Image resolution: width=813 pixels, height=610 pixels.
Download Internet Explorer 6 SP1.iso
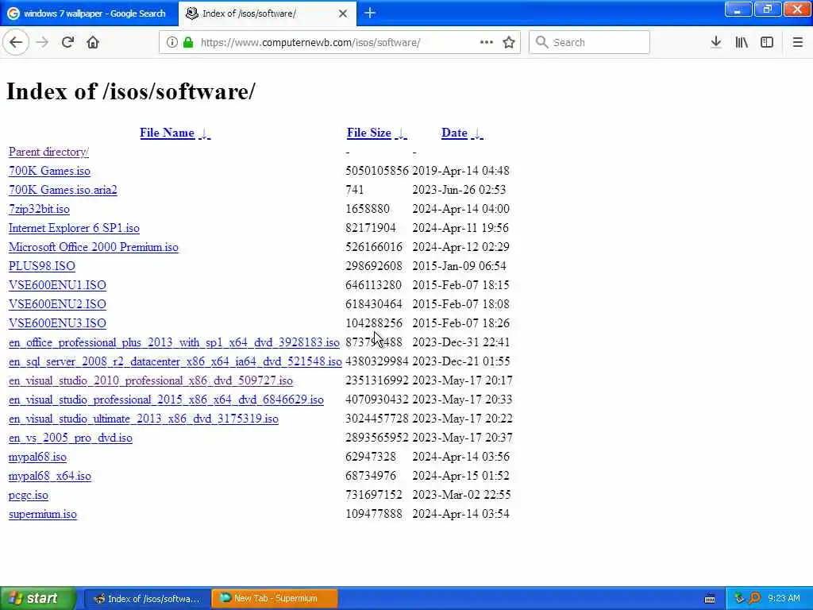[74, 228]
